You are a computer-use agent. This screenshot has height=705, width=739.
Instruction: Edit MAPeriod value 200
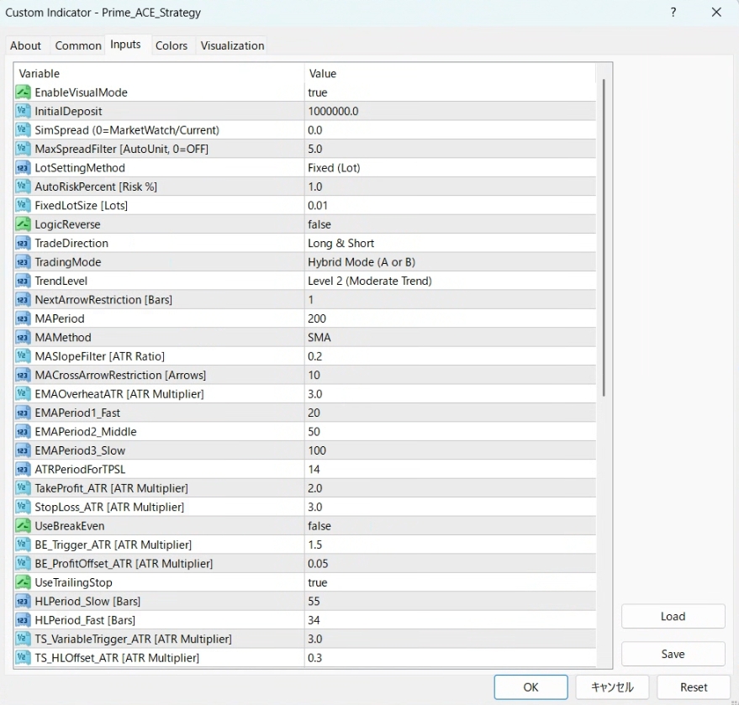click(450, 318)
